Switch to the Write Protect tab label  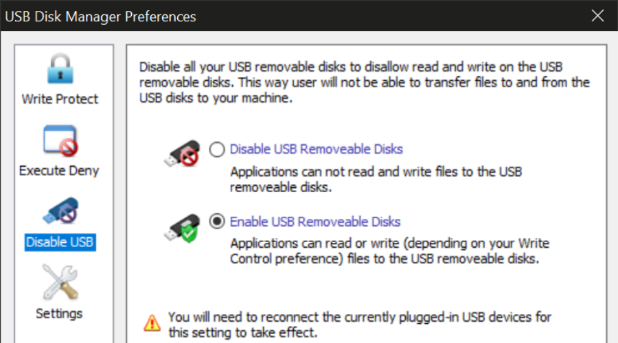(60, 99)
